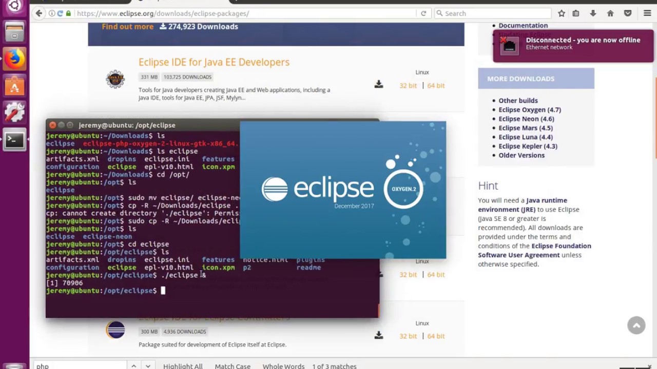This screenshot has width=657, height=369.
Task: Click the scroll-to-top round arrow button
Action: tap(636, 325)
